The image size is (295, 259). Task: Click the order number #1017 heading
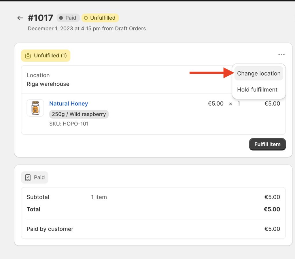[40, 18]
